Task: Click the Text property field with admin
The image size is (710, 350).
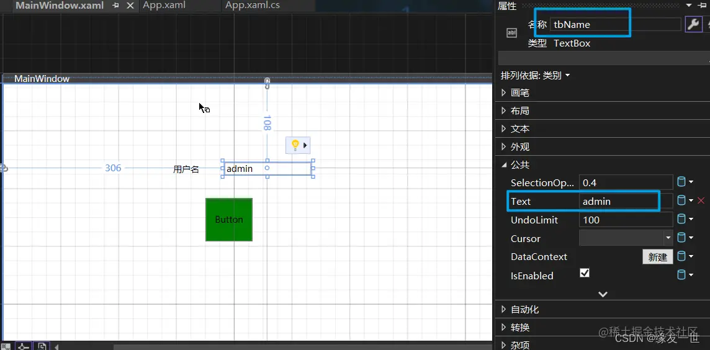Action: click(x=626, y=201)
